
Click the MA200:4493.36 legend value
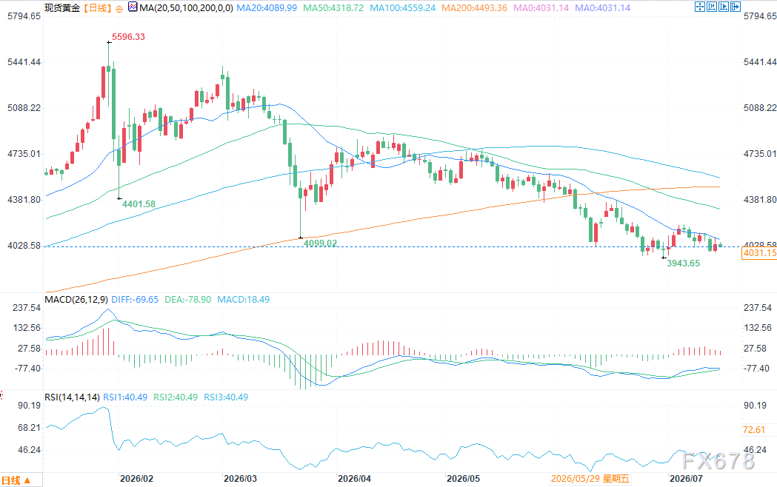(474, 8)
